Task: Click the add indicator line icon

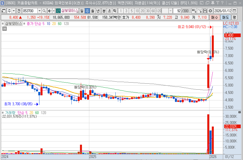Action: [x=200, y=11]
